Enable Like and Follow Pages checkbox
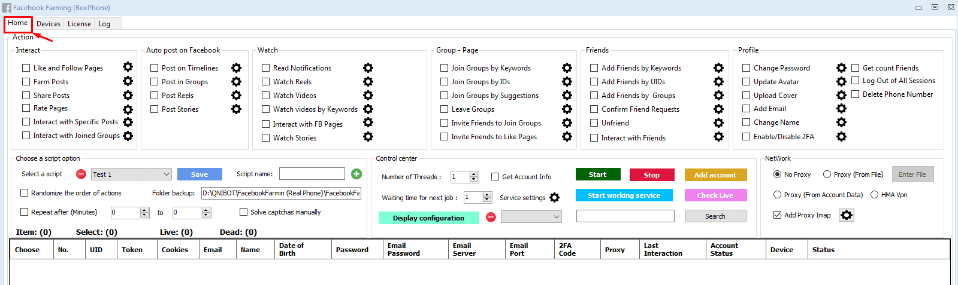 26,68
